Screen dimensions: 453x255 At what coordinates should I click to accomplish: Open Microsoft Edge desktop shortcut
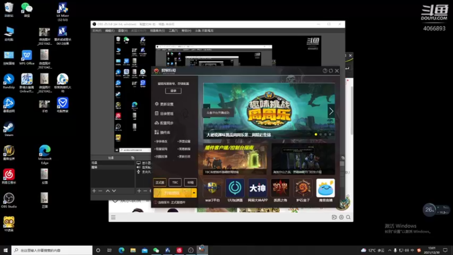pyautogui.click(x=45, y=155)
